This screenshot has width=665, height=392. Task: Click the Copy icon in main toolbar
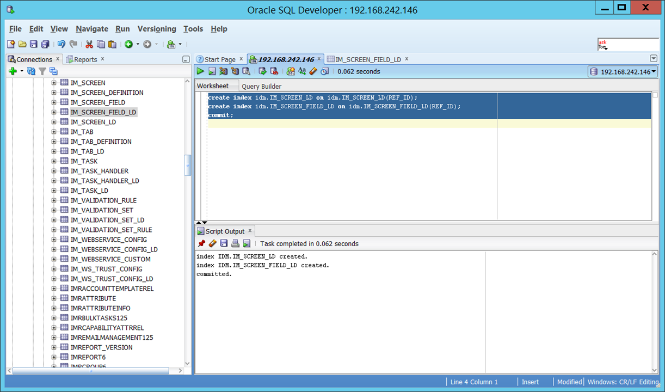(101, 44)
